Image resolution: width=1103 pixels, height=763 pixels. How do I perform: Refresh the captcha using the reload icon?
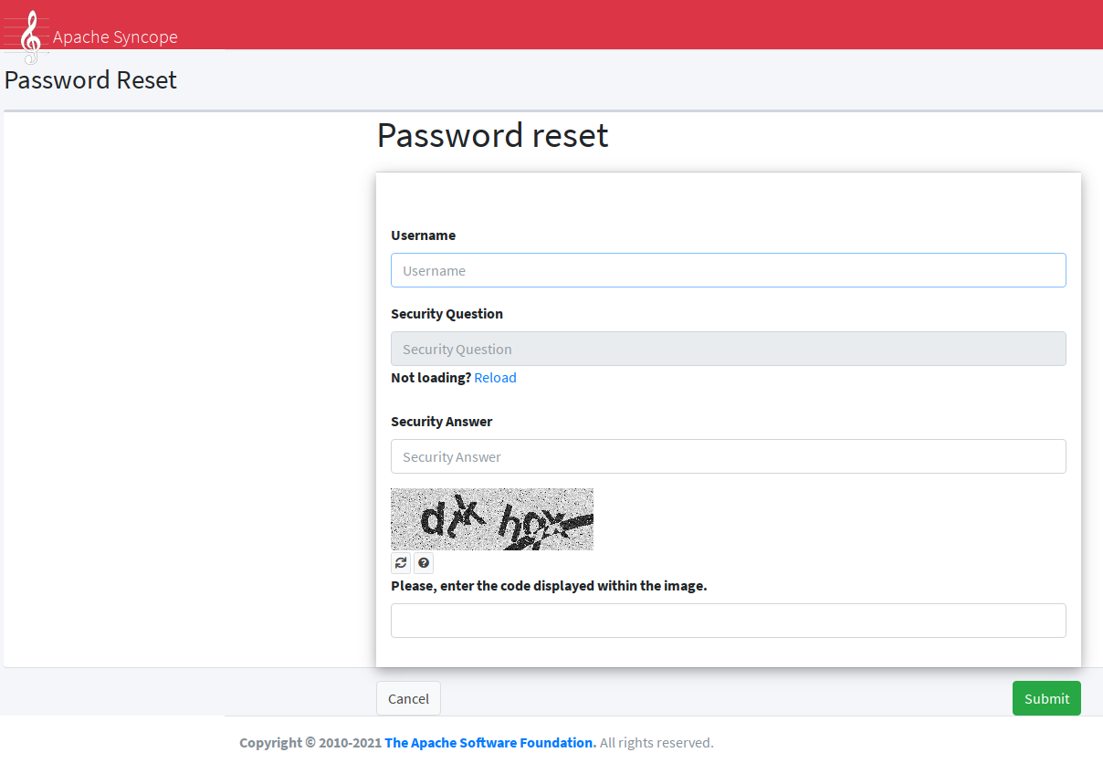tap(400, 562)
